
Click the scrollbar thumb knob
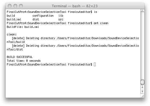click(142, 82)
